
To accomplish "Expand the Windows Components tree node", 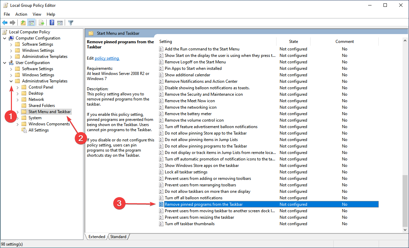I will pos(18,124).
